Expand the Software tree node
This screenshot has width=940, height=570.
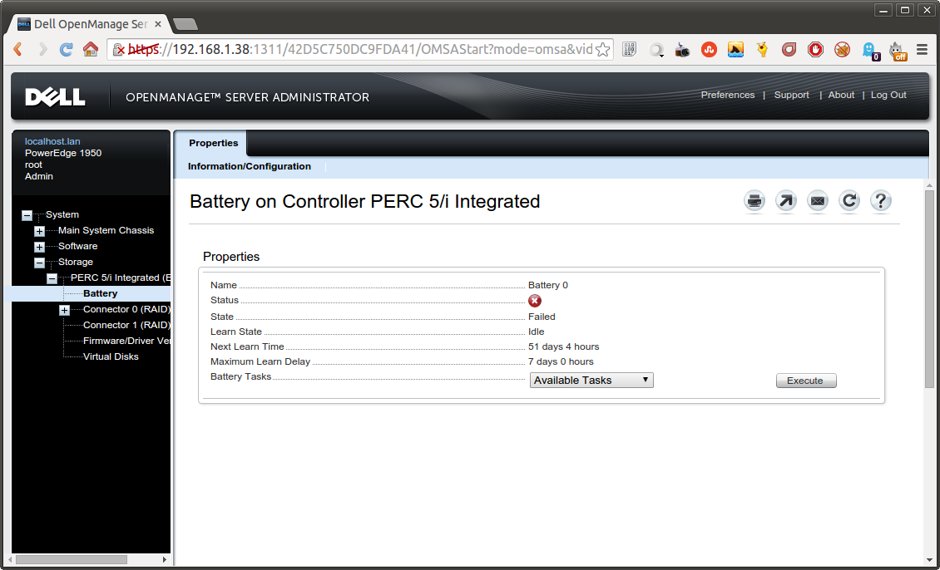pos(39,247)
